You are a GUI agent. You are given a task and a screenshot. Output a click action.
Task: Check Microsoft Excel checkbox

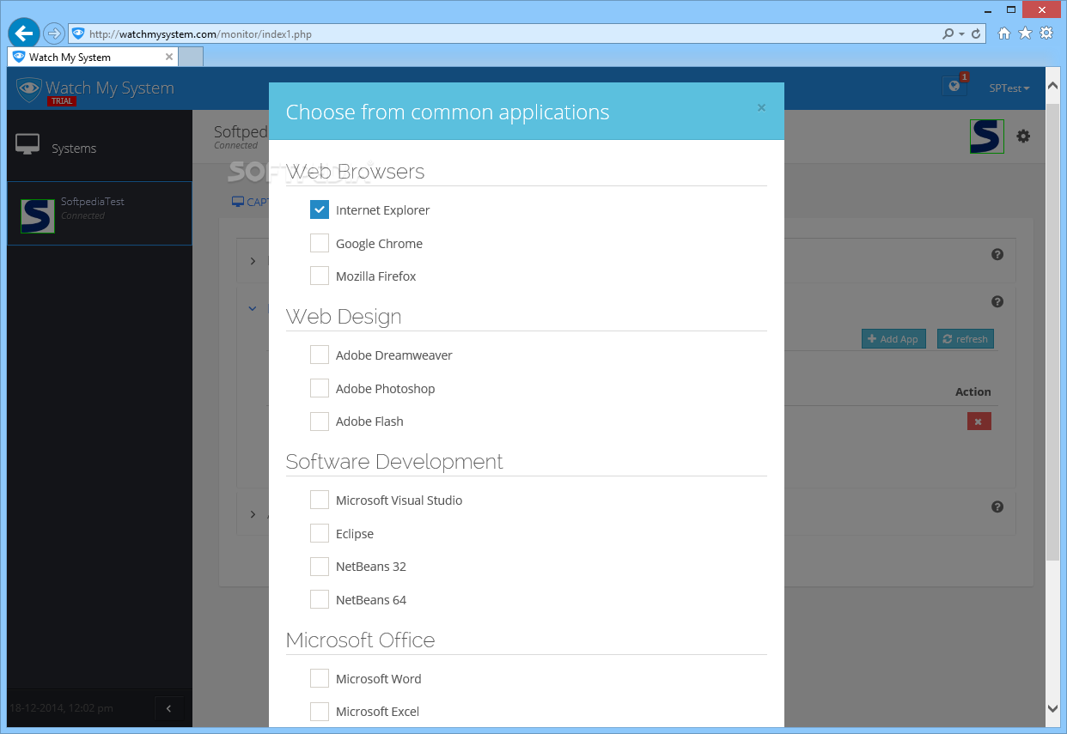(x=320, y=711)
